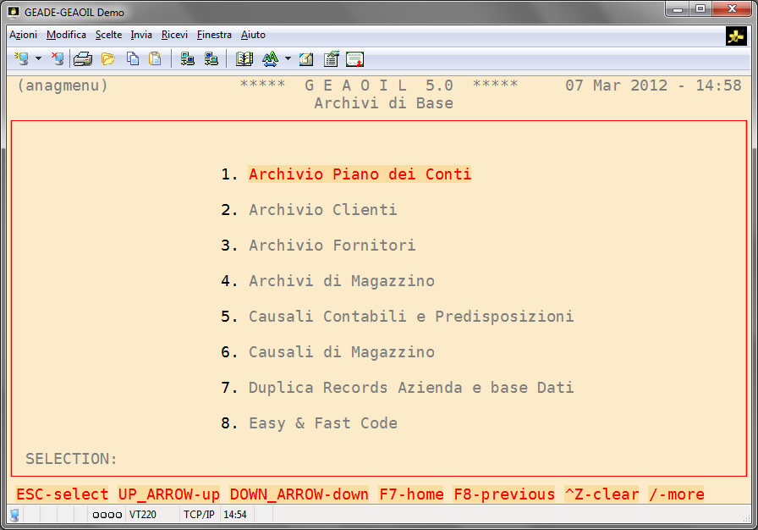Open the Finestra menu
Screen dimensions: 758x530
(214, 35)
